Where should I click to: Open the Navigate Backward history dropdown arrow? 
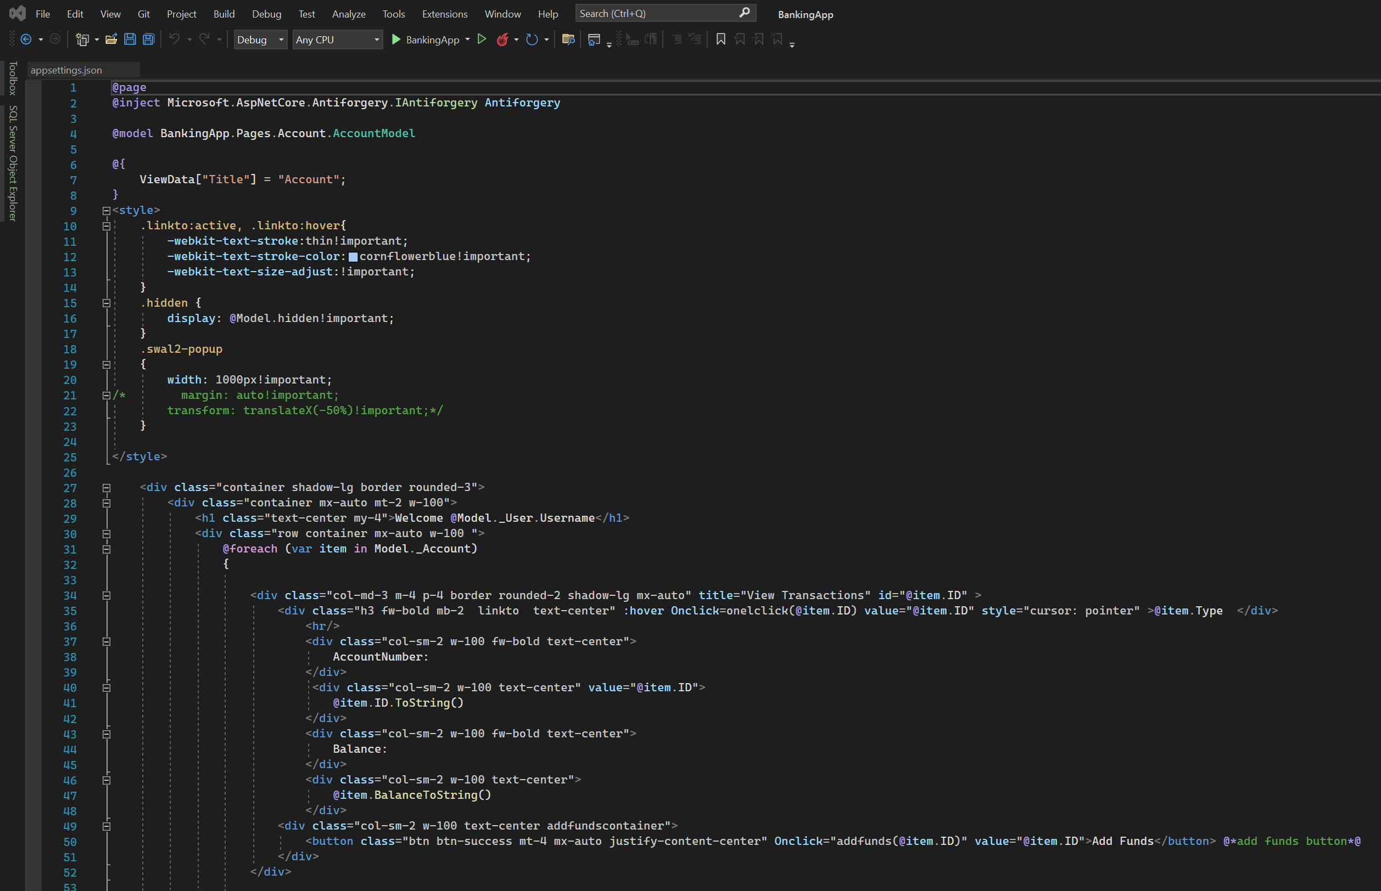(x=41, y=40)
